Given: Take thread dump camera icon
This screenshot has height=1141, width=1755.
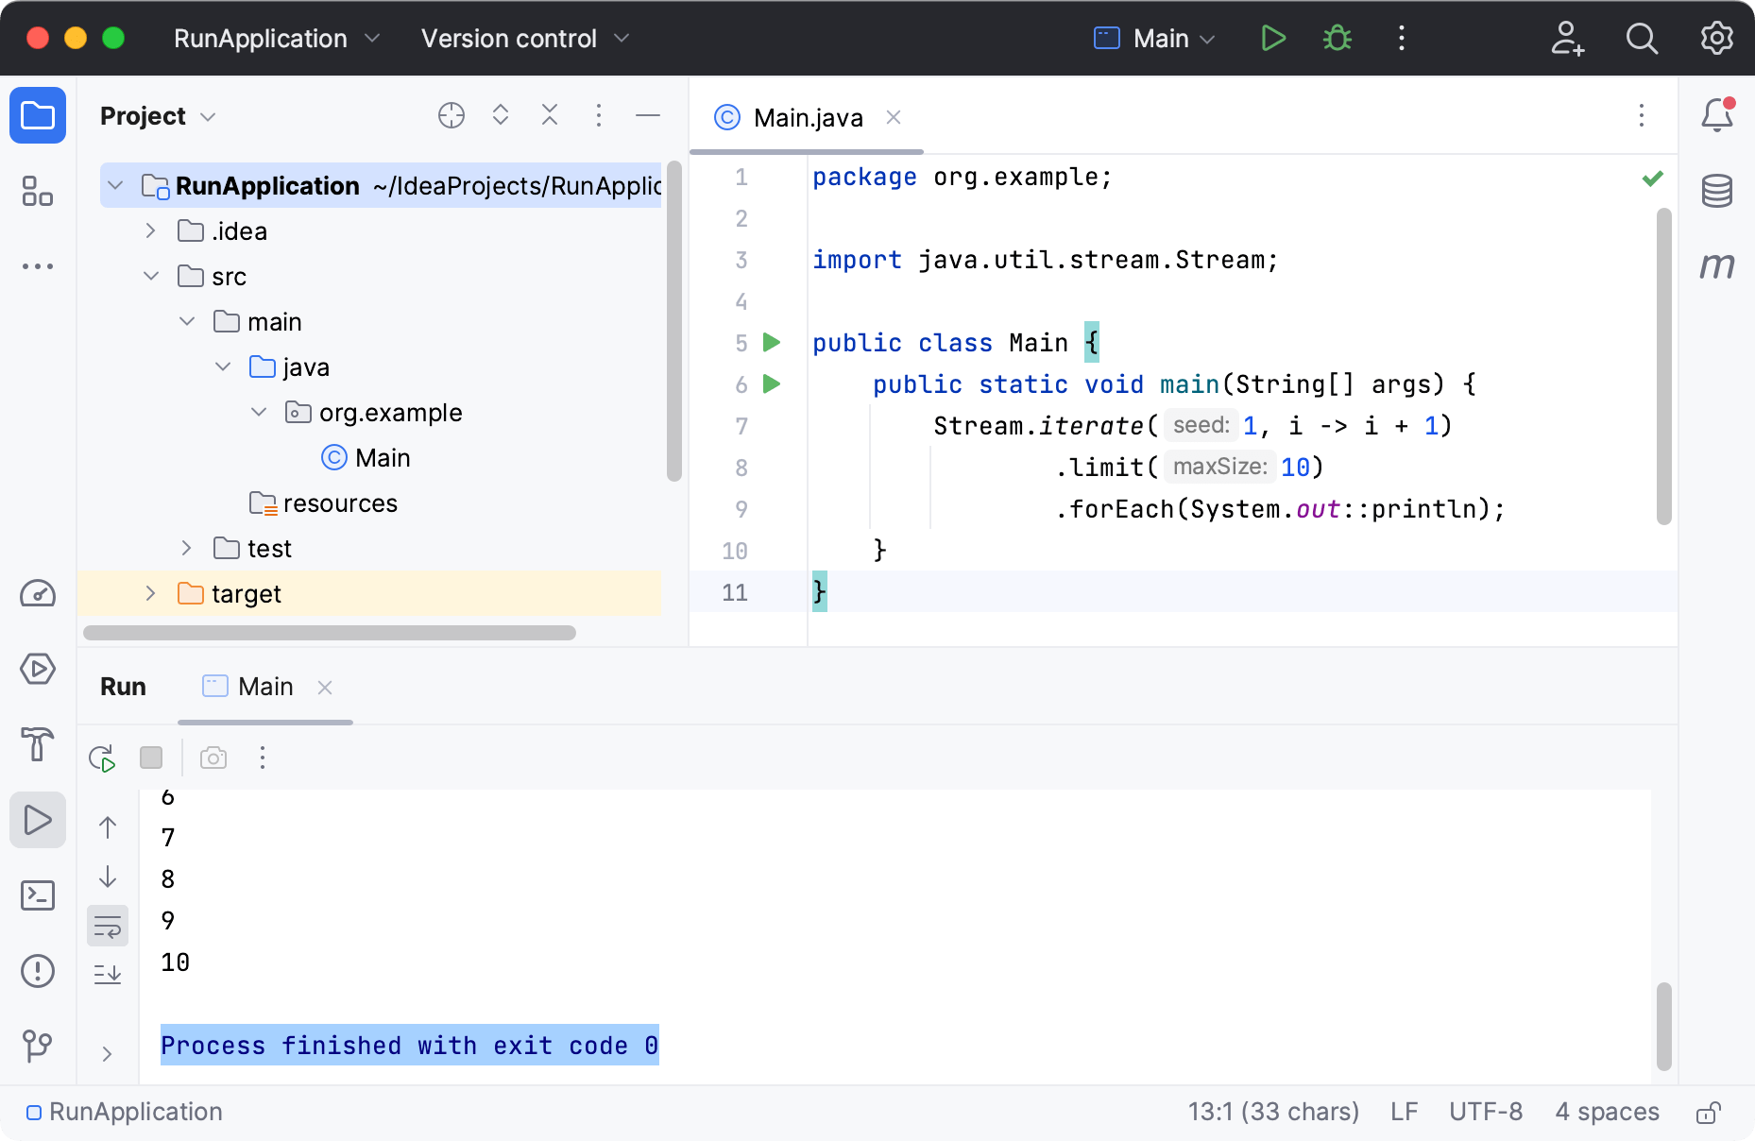Looking at the screenshot, I should click(213, 758).
